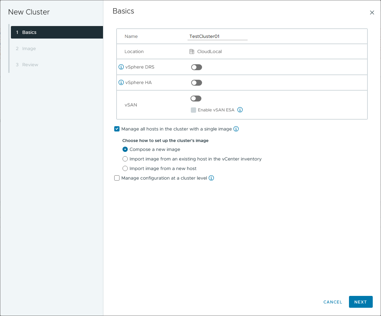The height and width of the screenshot is (316, 381).
Task: Select Import image from a new host
Action: 125,169
